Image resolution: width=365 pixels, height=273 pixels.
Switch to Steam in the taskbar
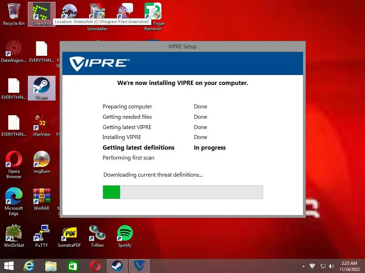pyautogui.click(x=117, y=266)
